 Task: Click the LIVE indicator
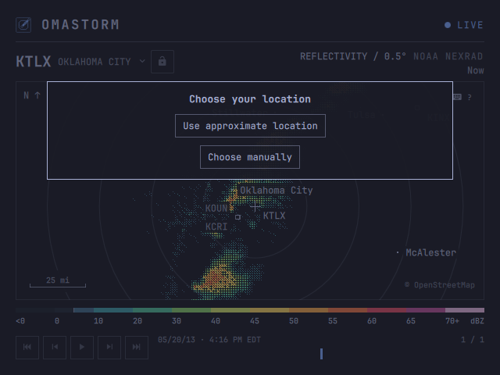coord(464,25)
